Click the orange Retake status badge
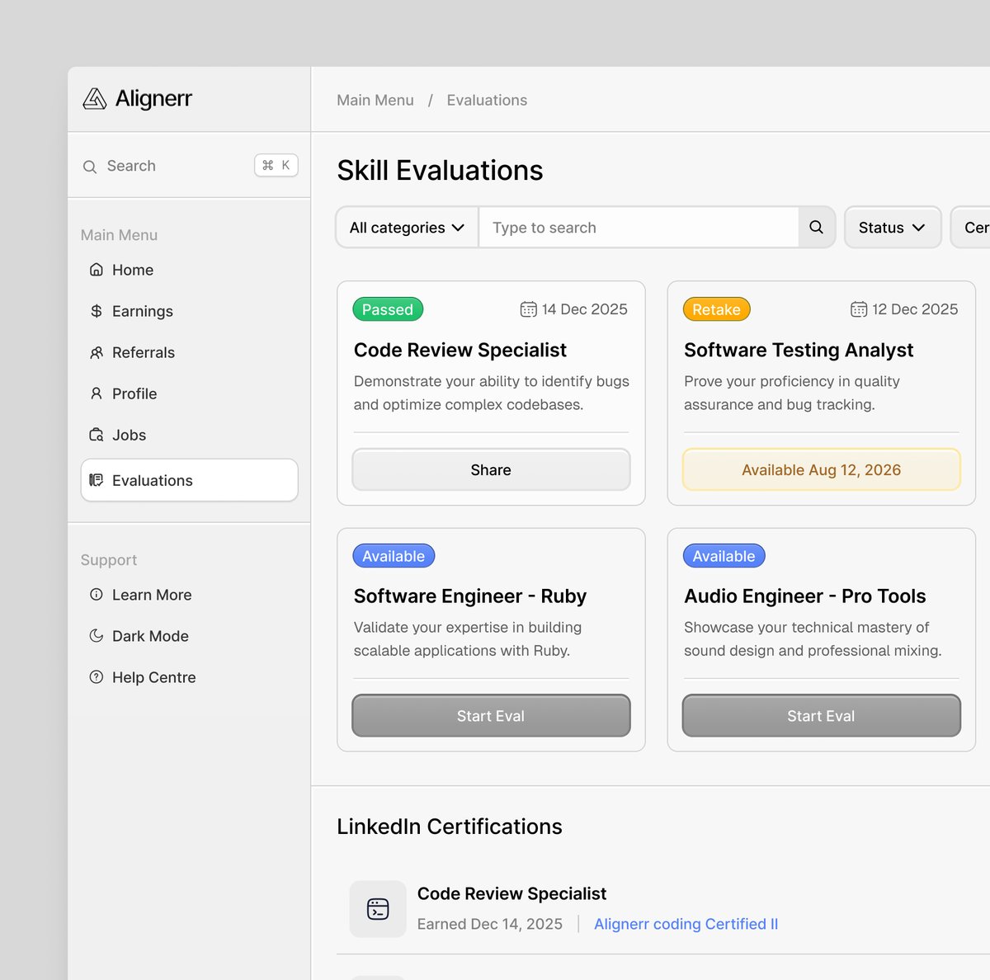Screen dimensions: 990x980 click(x=716, y=309)
